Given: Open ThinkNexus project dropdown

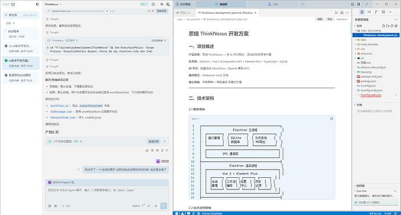Looking at the screenshot, I should coord(53,4).
